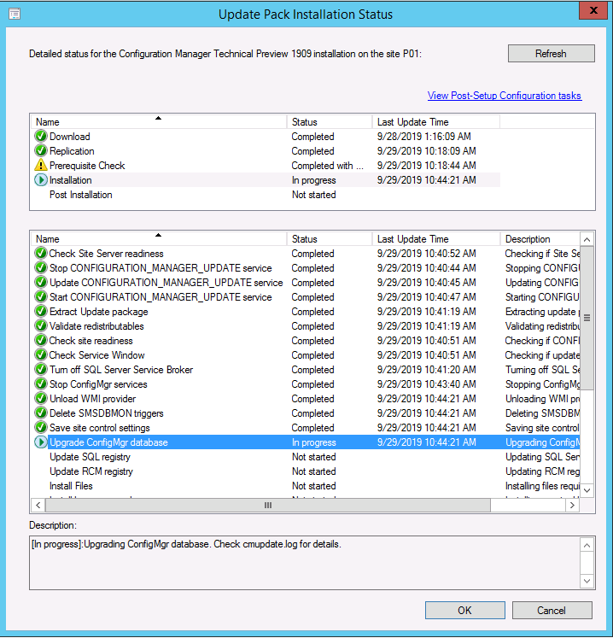613x638 pixels.
Task: Sort lower list by Status column header
Action: pos(330,239)
